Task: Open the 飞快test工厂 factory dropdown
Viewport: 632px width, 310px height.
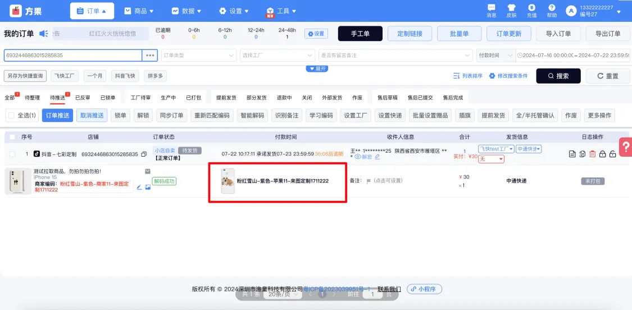Action: click(497, 149)
